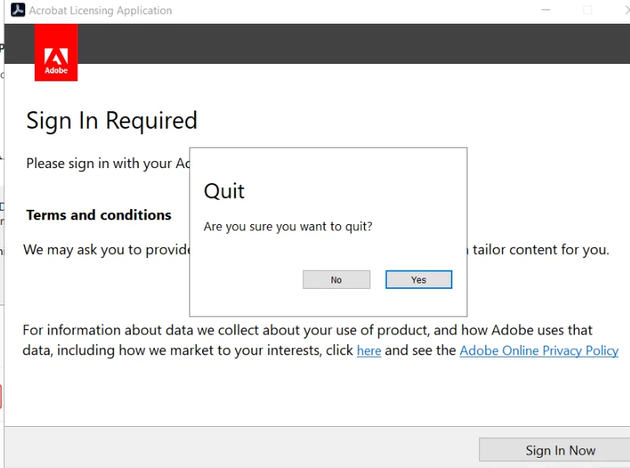Click the disabled maximize window icon

click(587, 10)
